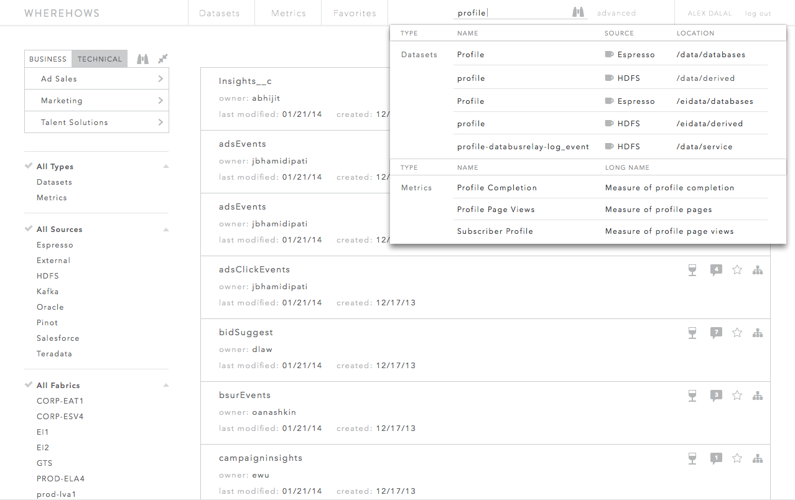
Task: Collapse the All Types filter section
Action: pyautogui.click(x=166, y=167)
